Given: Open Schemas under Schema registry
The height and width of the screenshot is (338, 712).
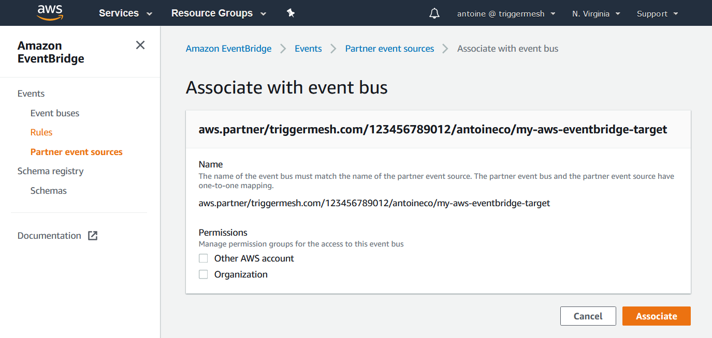Looking at the screenshot, I should pyautogui.click(x=49, y=191).
